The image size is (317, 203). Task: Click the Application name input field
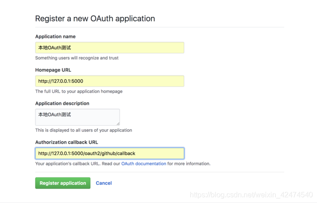click(110, 47)
